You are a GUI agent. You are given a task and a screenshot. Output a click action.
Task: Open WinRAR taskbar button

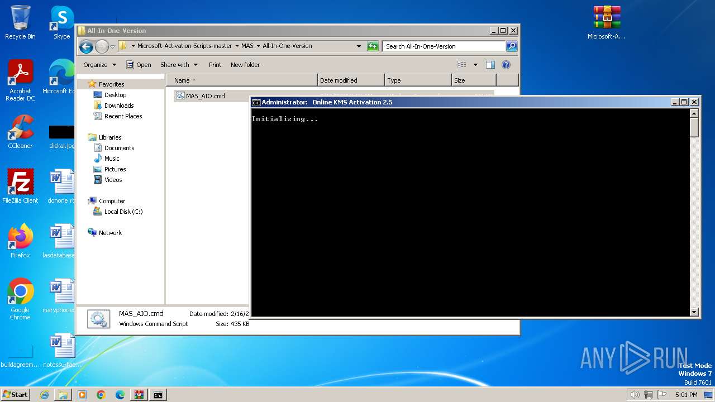click(139, 395)
